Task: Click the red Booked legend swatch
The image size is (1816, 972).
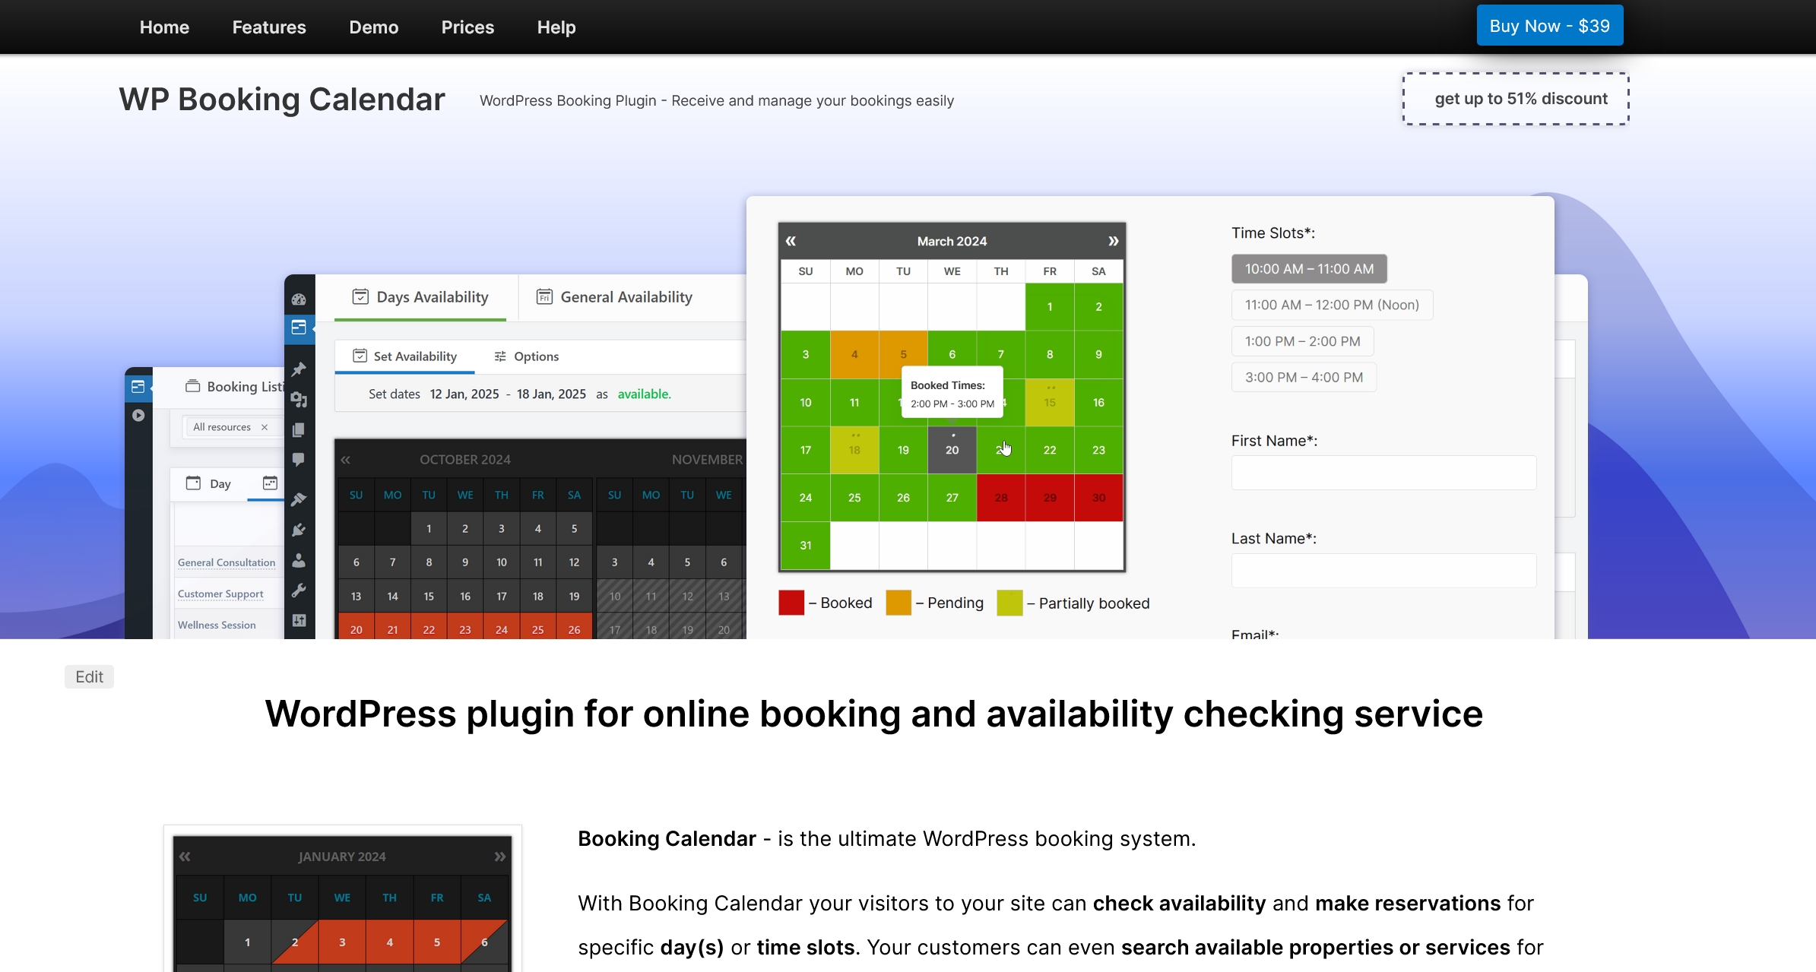Action: click(x=791, y=603)
